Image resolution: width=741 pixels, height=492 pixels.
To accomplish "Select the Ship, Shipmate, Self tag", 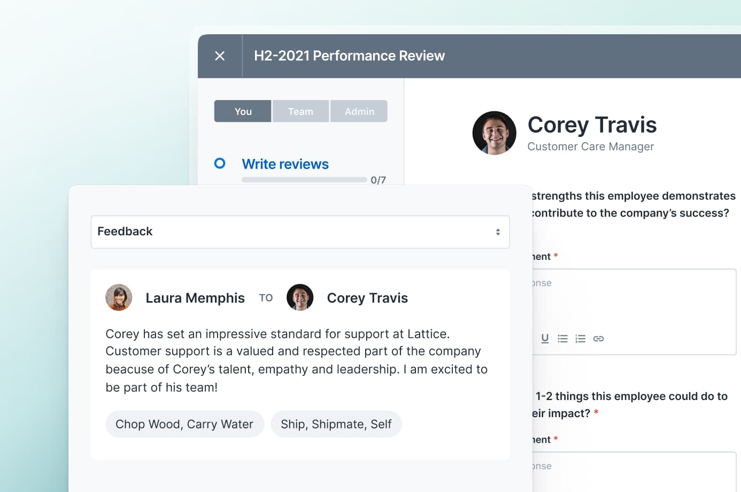I will [x=336, y=424].
